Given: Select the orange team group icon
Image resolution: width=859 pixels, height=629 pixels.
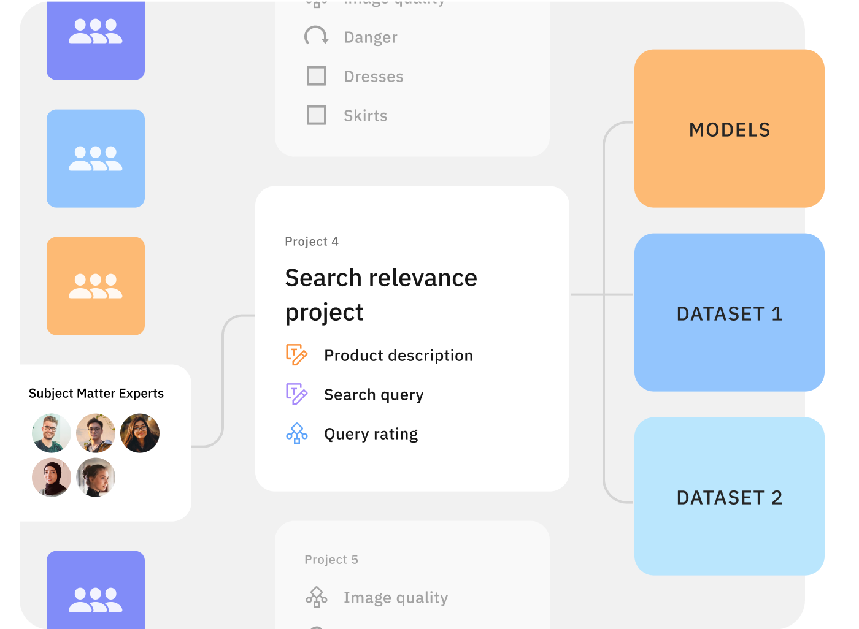Looking at the screenshot, I should tap(95, 286).
